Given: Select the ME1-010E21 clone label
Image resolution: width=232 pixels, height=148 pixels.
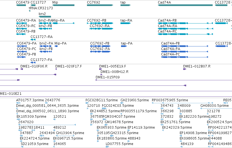Looking at the screenshot, I should 11,94.
